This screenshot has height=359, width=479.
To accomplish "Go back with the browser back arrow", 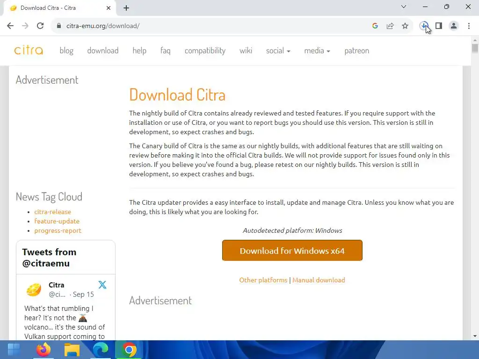I will click(10, 26).
